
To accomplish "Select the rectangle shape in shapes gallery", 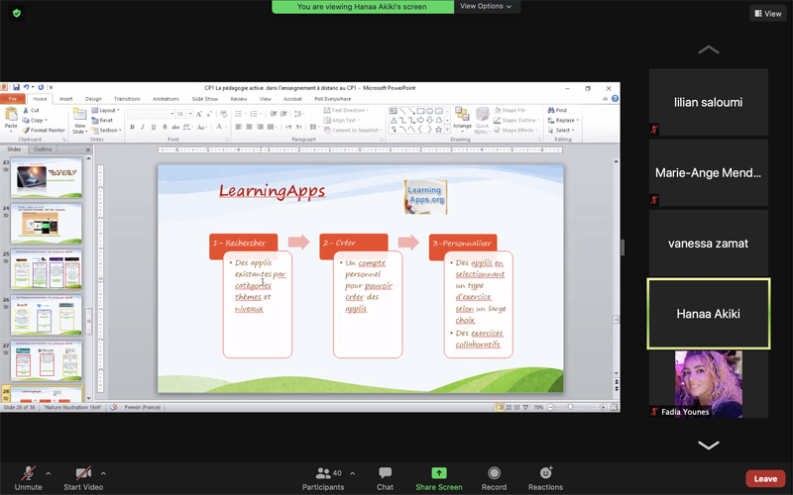I will coord(420,111).
